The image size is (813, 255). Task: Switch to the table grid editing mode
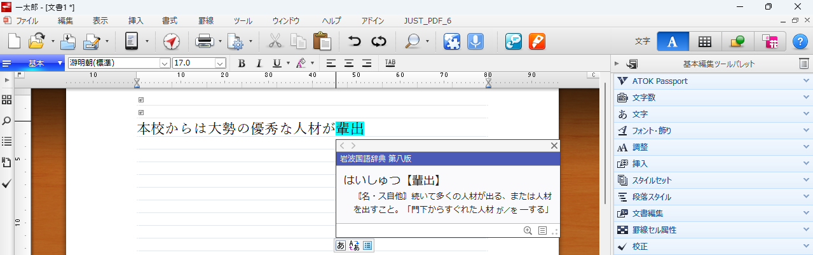pyautogui.click(x=704, y=42)
